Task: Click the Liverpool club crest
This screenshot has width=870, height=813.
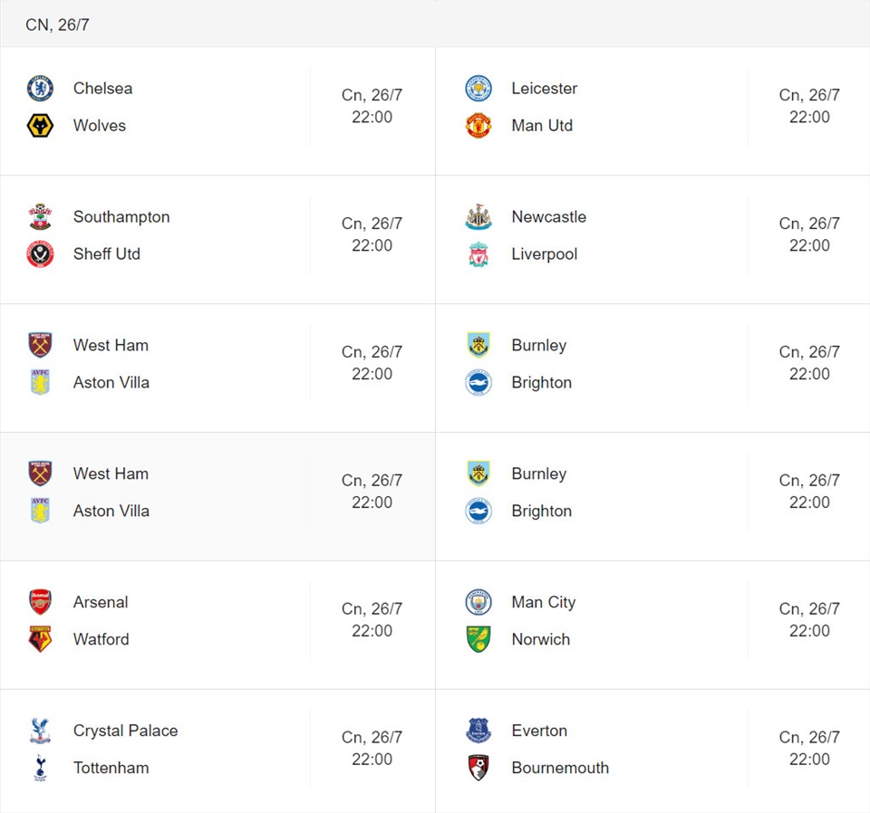Action: [x=478, y=253]
